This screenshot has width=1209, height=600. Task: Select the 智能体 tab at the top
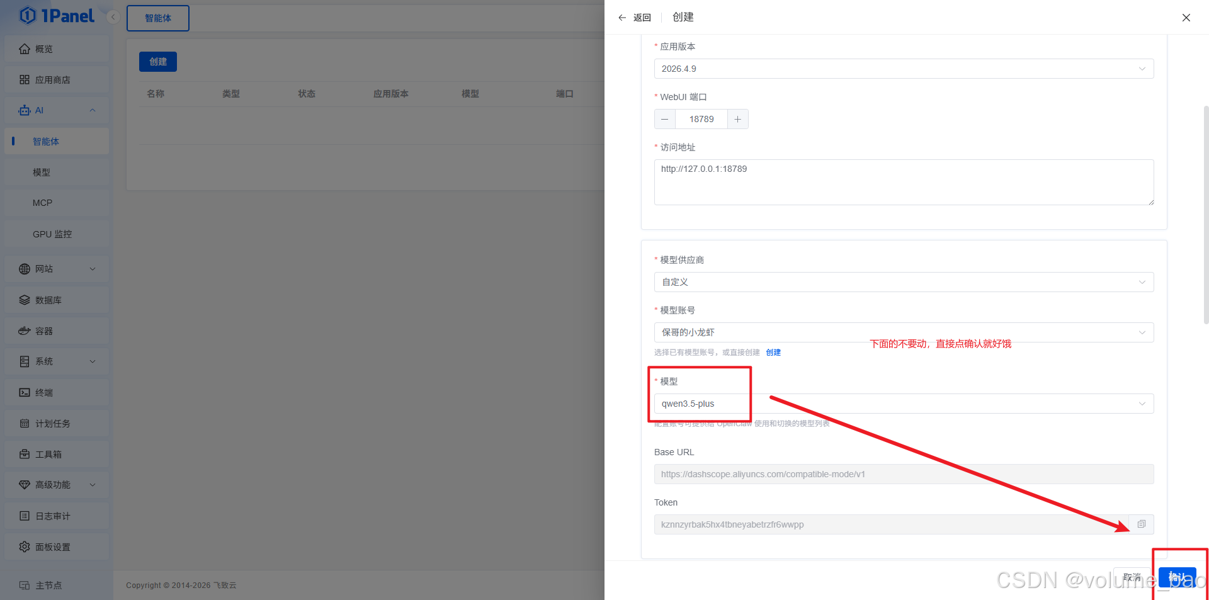point(158,18)
